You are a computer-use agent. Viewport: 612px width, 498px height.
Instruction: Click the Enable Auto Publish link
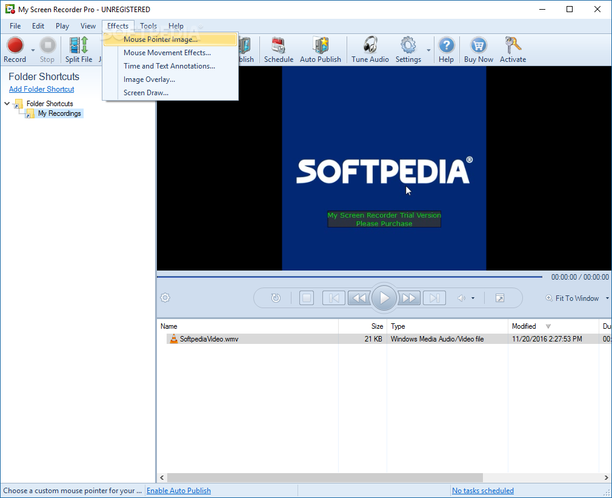178,491
